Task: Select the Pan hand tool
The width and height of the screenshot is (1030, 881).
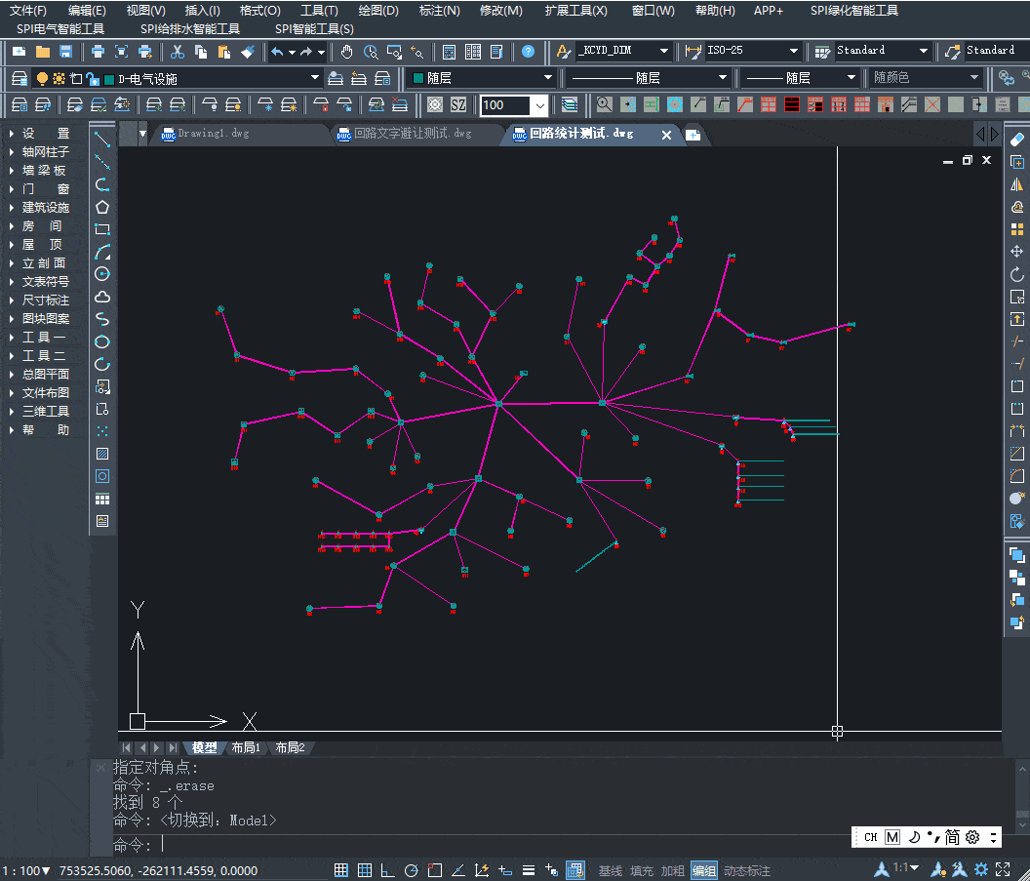Action: coord(347,51)
